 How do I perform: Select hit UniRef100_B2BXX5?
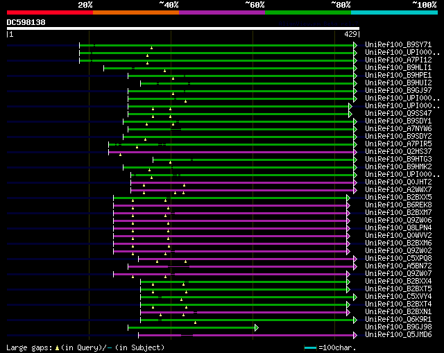pyautogui.click(x=398, y=198)
